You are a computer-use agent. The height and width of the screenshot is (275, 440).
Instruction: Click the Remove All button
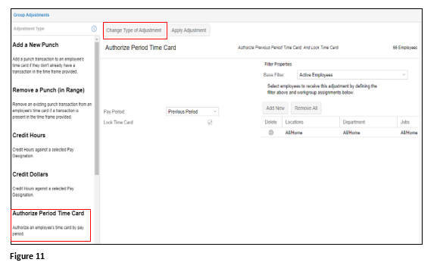(x=306, y=108)
